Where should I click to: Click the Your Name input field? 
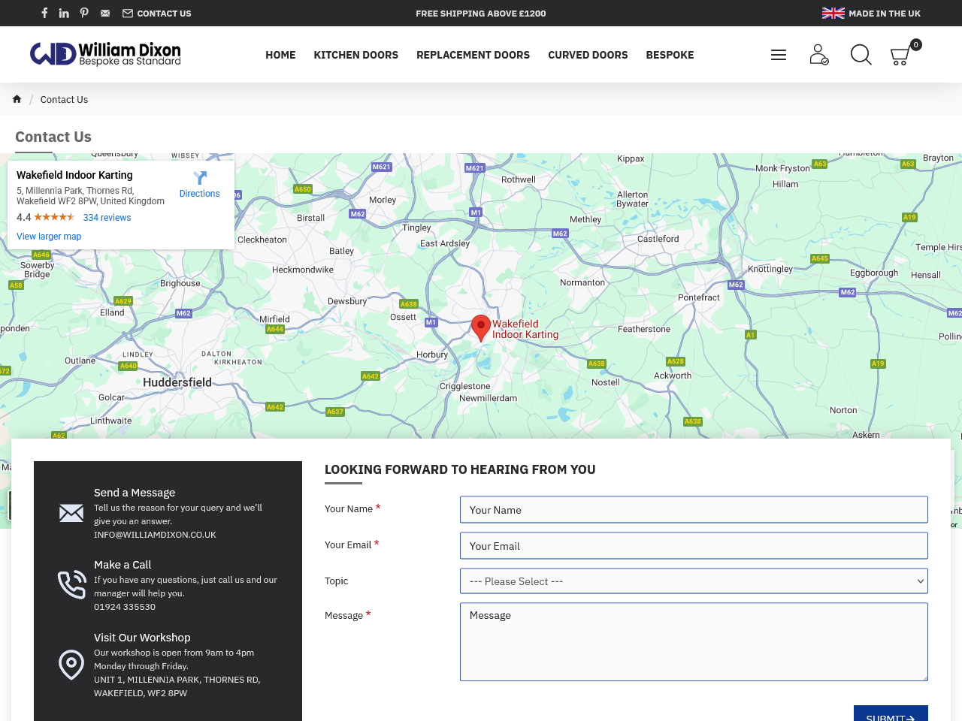click(693, 510)
